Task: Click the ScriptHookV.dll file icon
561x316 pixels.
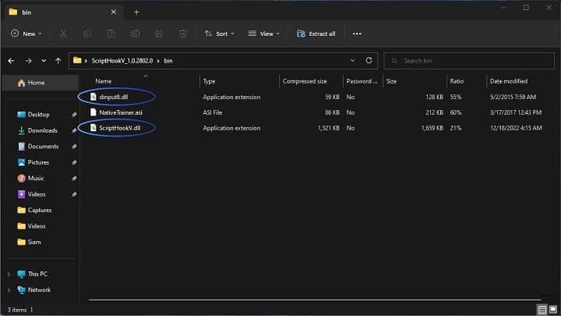Action: point(93,128)
